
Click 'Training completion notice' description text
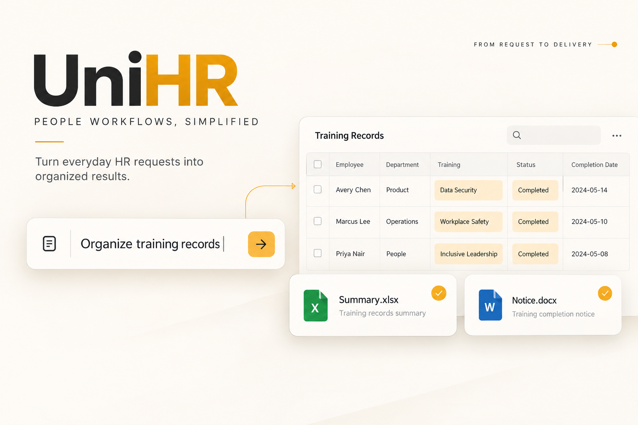[553, 314]
